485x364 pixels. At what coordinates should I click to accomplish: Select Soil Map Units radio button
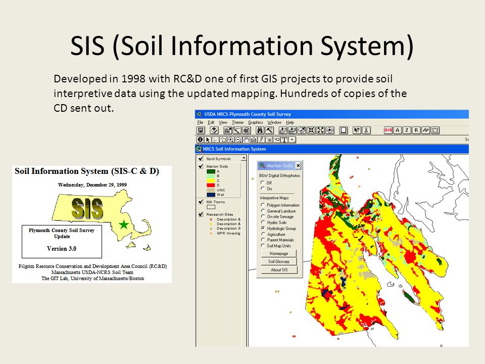(263, 246)
